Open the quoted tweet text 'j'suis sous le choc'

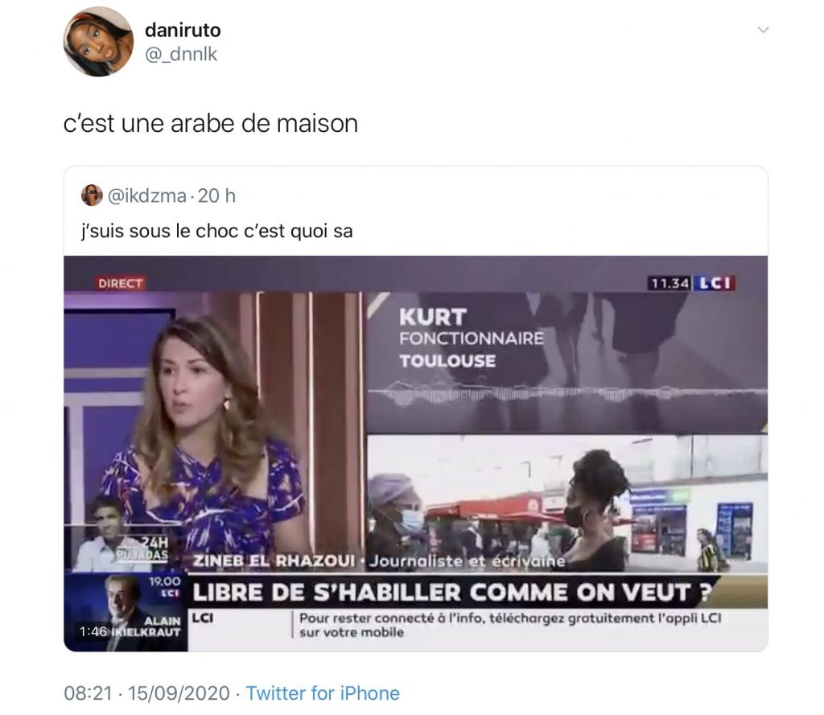click(x=217, y=231)
